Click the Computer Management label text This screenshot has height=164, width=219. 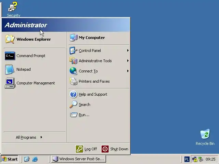pos(36,83)
